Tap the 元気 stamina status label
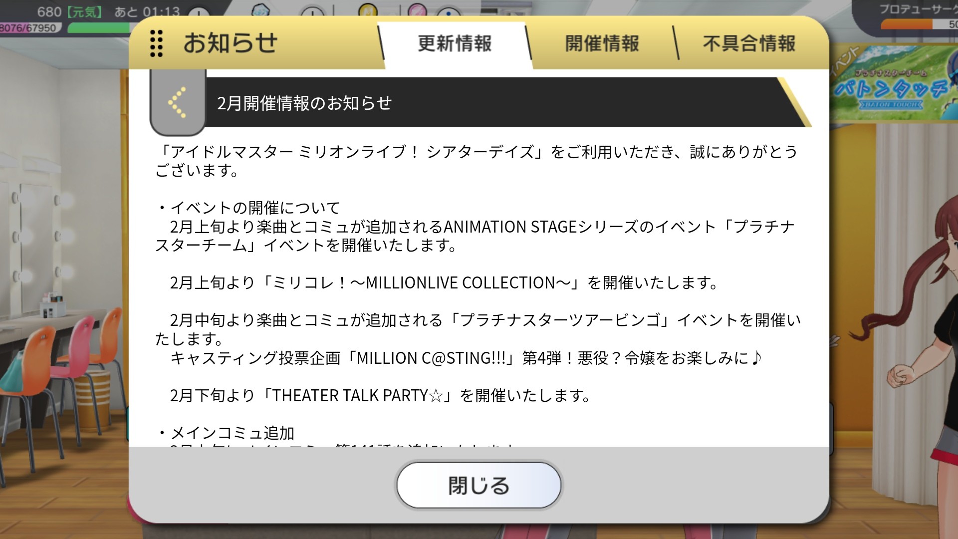This screenshot has width=958, height=539. 84,11
